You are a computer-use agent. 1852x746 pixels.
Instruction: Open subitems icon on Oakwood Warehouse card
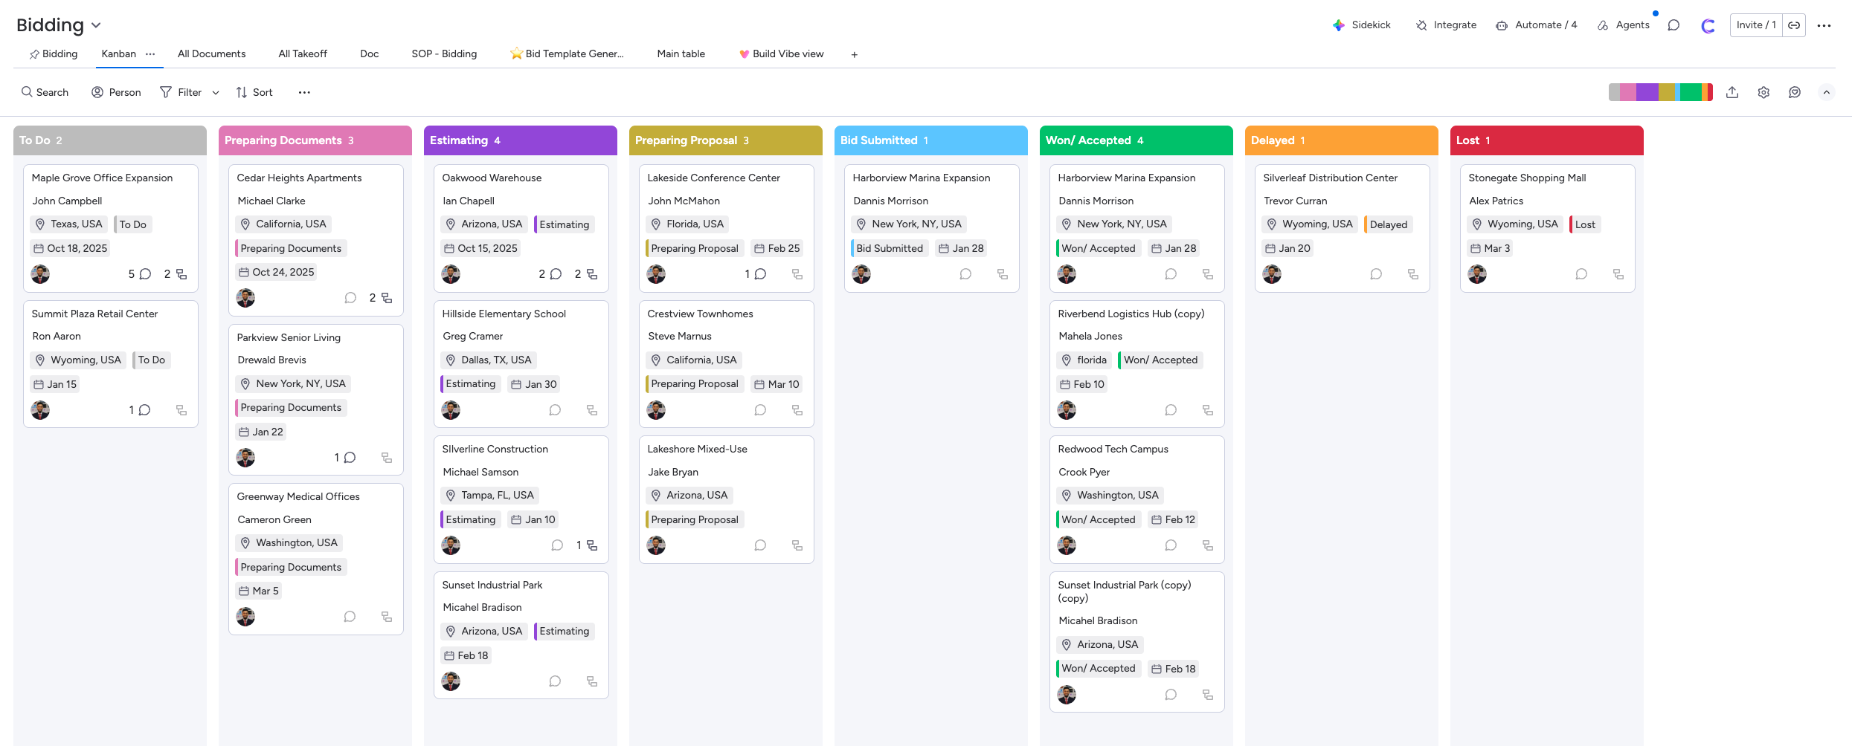592,274
